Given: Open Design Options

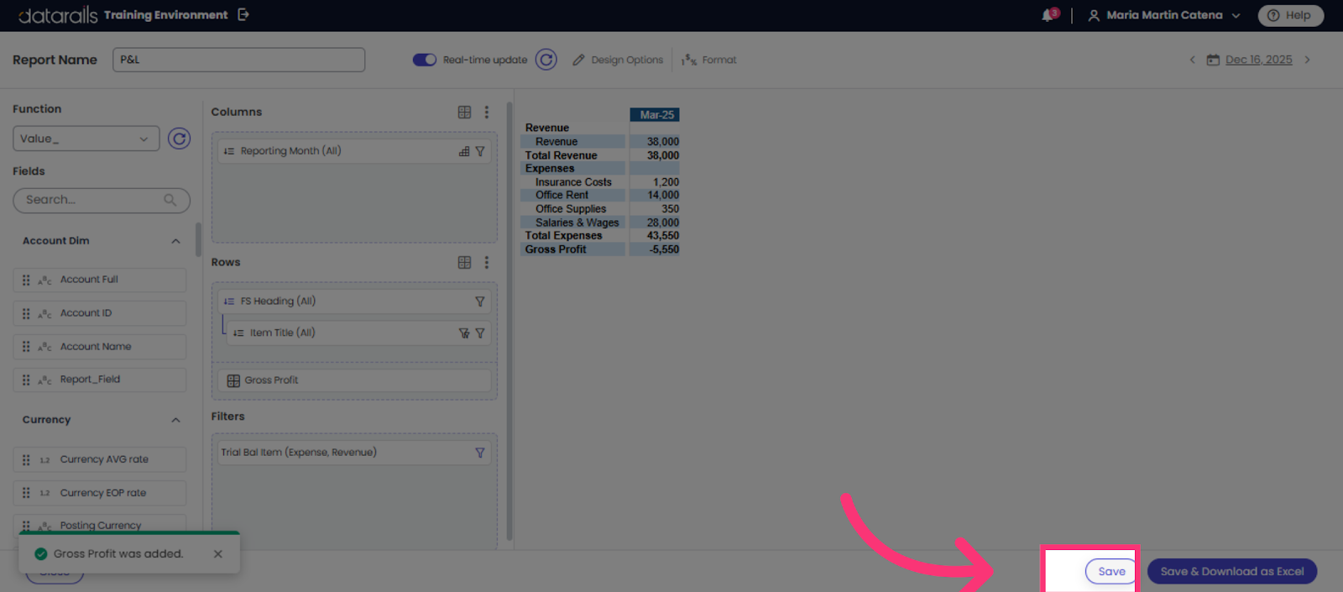Looking at the screenshot, I should point(618,60).
